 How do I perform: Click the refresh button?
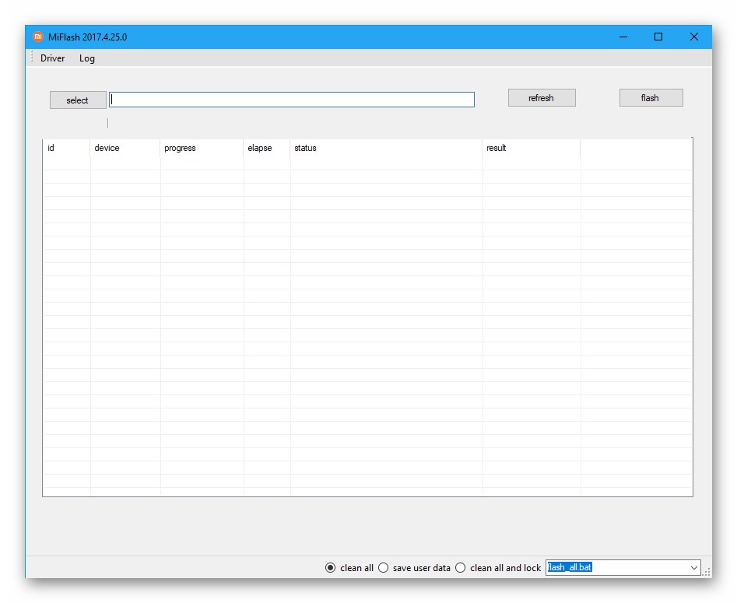click(542, 98)
